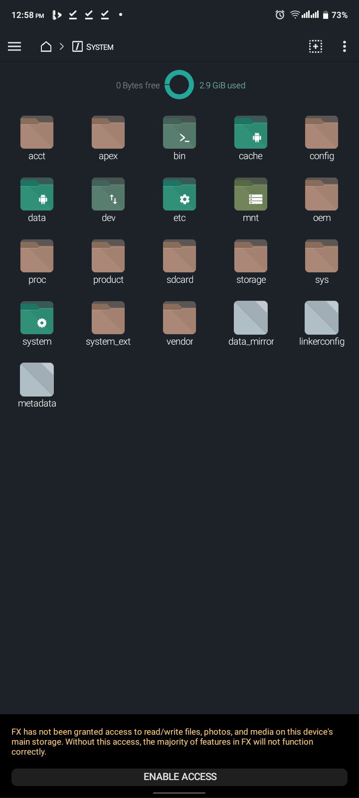Tap the selection mode icon

click(315, 46)
